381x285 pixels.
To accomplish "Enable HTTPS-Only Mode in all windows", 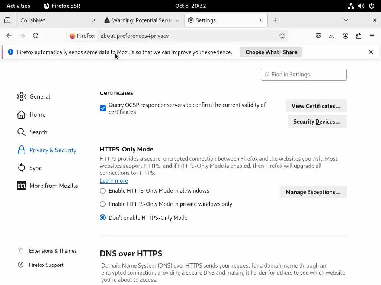I will (x=103, y=191).
